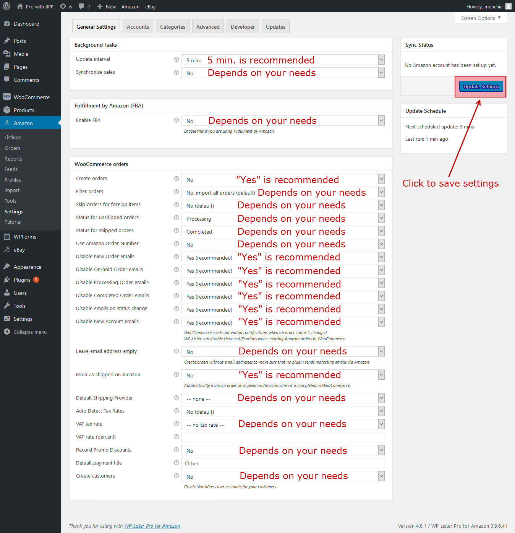Click help icon next to VAT rate (percent)
The image size is (515, 533).
[177, 437]
